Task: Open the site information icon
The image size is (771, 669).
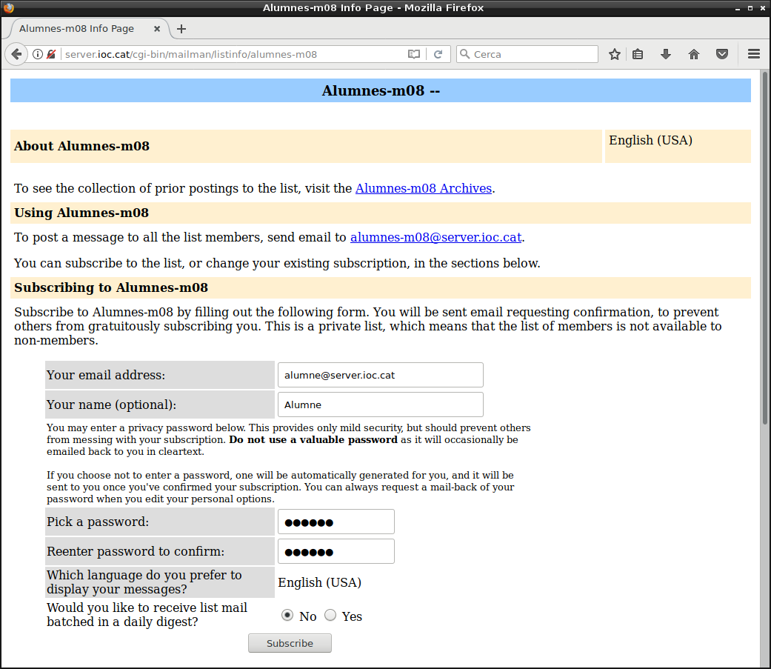Action: 38,54
